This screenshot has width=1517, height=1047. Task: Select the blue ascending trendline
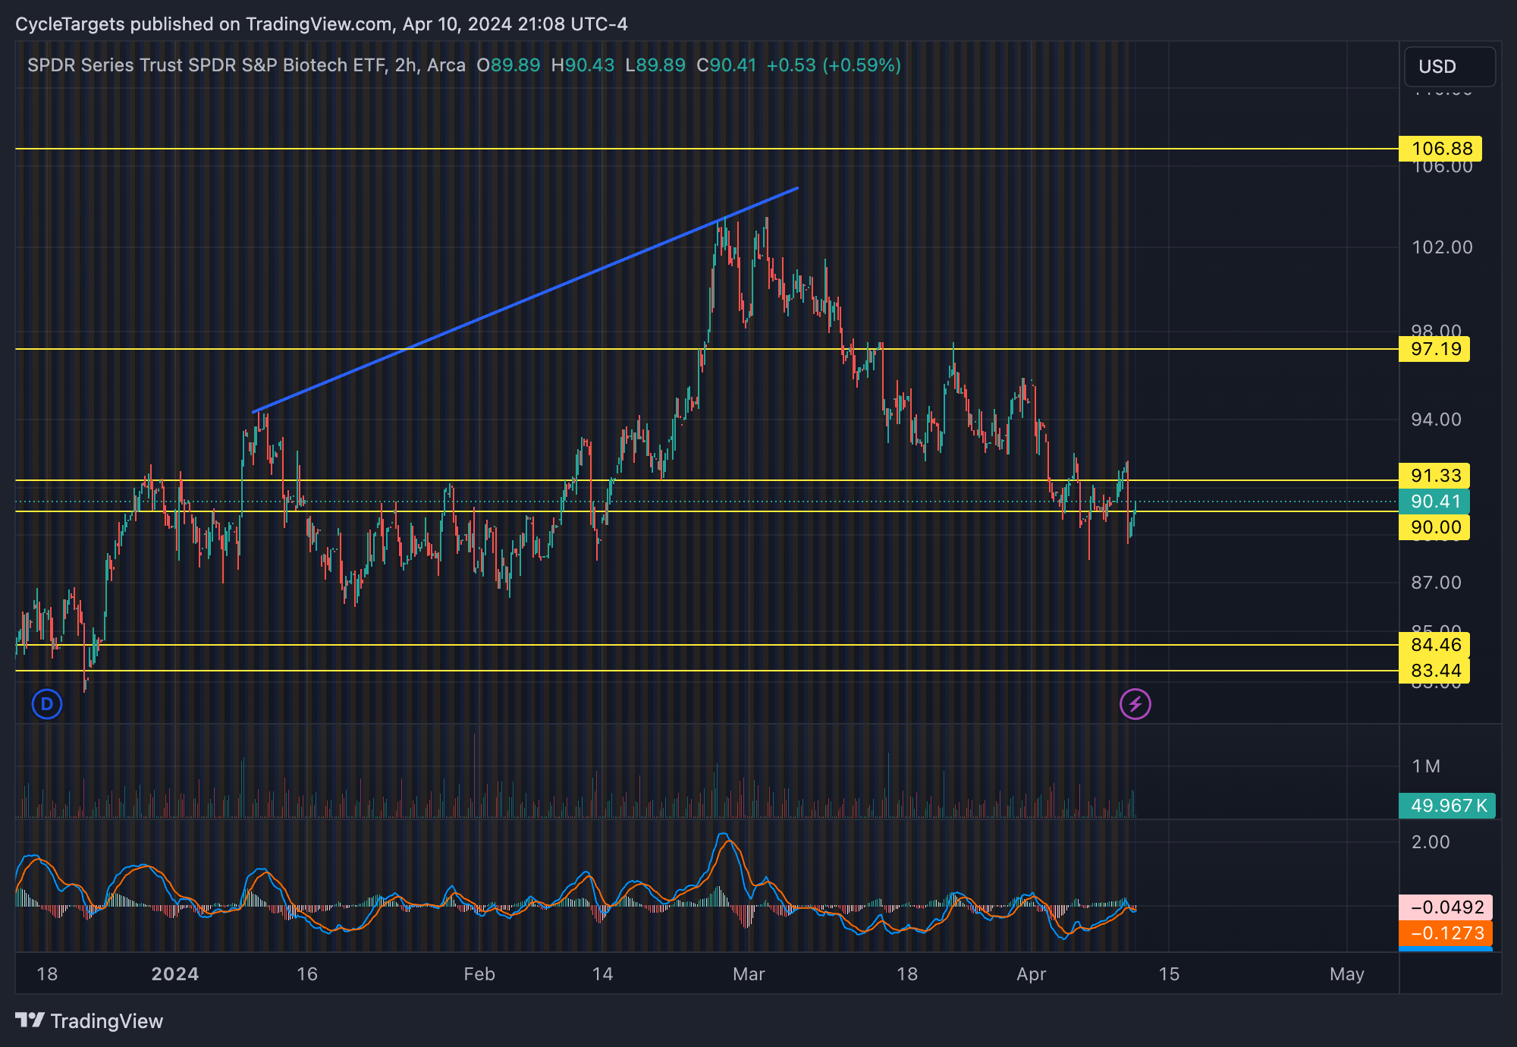point(525,300)
